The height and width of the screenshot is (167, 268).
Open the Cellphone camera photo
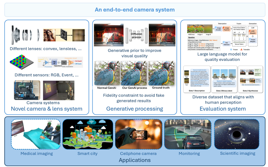coord(138,134)
